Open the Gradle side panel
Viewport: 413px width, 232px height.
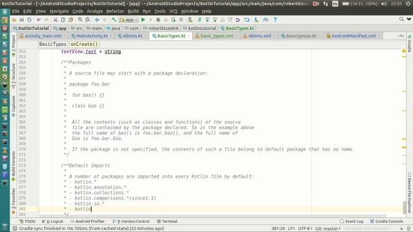pos(410,43)
